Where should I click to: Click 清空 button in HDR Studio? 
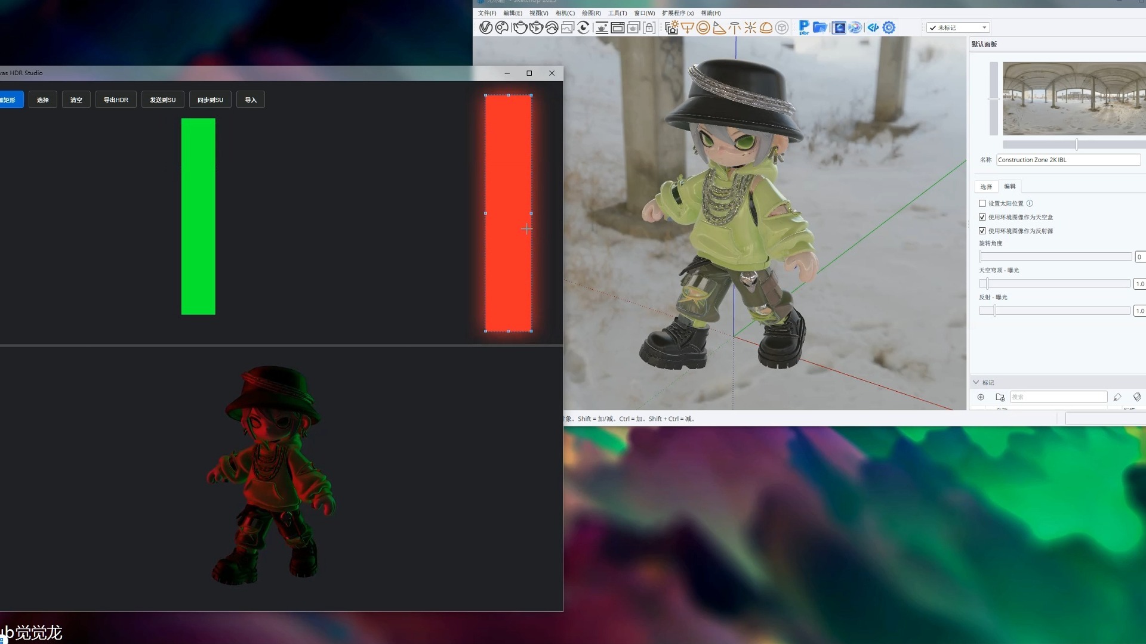(x=76, y=100)
